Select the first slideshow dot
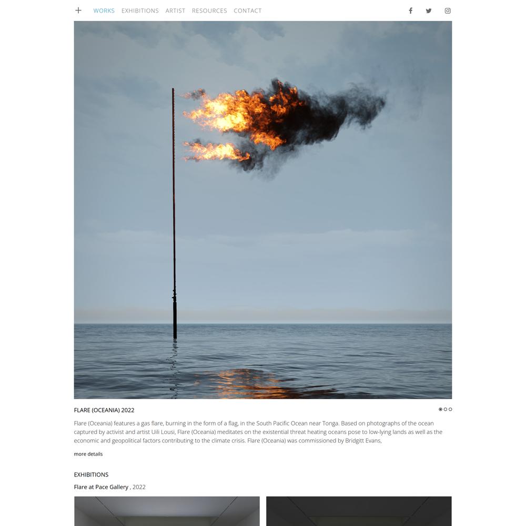 click(x=440, y=409)
